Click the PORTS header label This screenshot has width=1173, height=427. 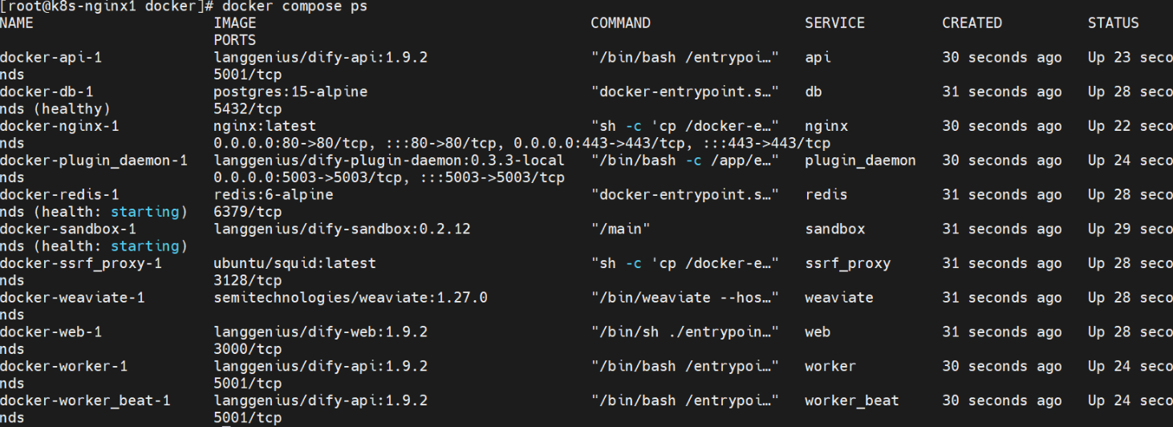[235, 40]
